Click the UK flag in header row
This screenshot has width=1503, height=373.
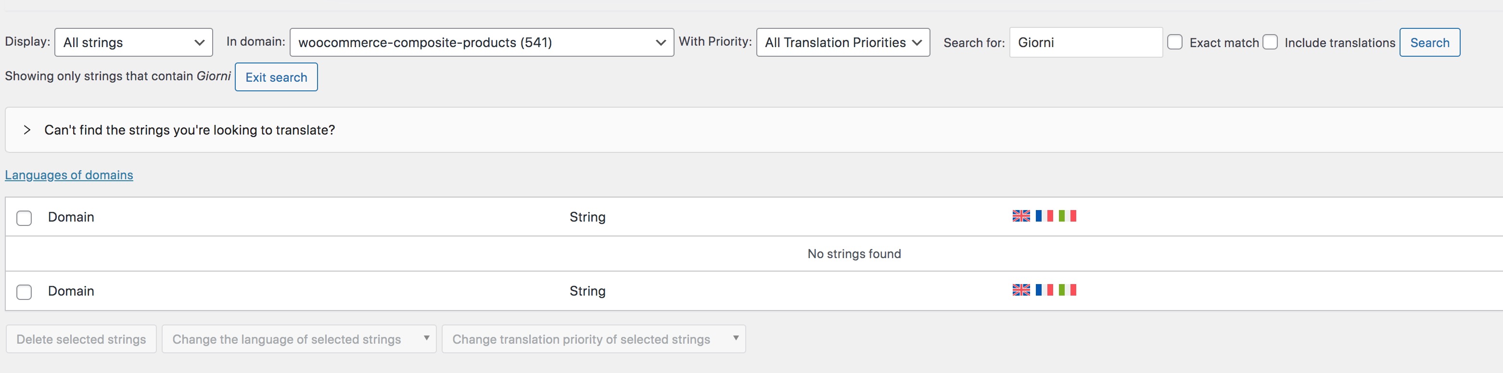[1021, 216]
